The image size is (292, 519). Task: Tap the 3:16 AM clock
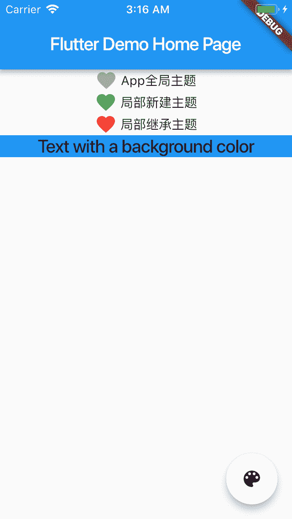point(148,10)
